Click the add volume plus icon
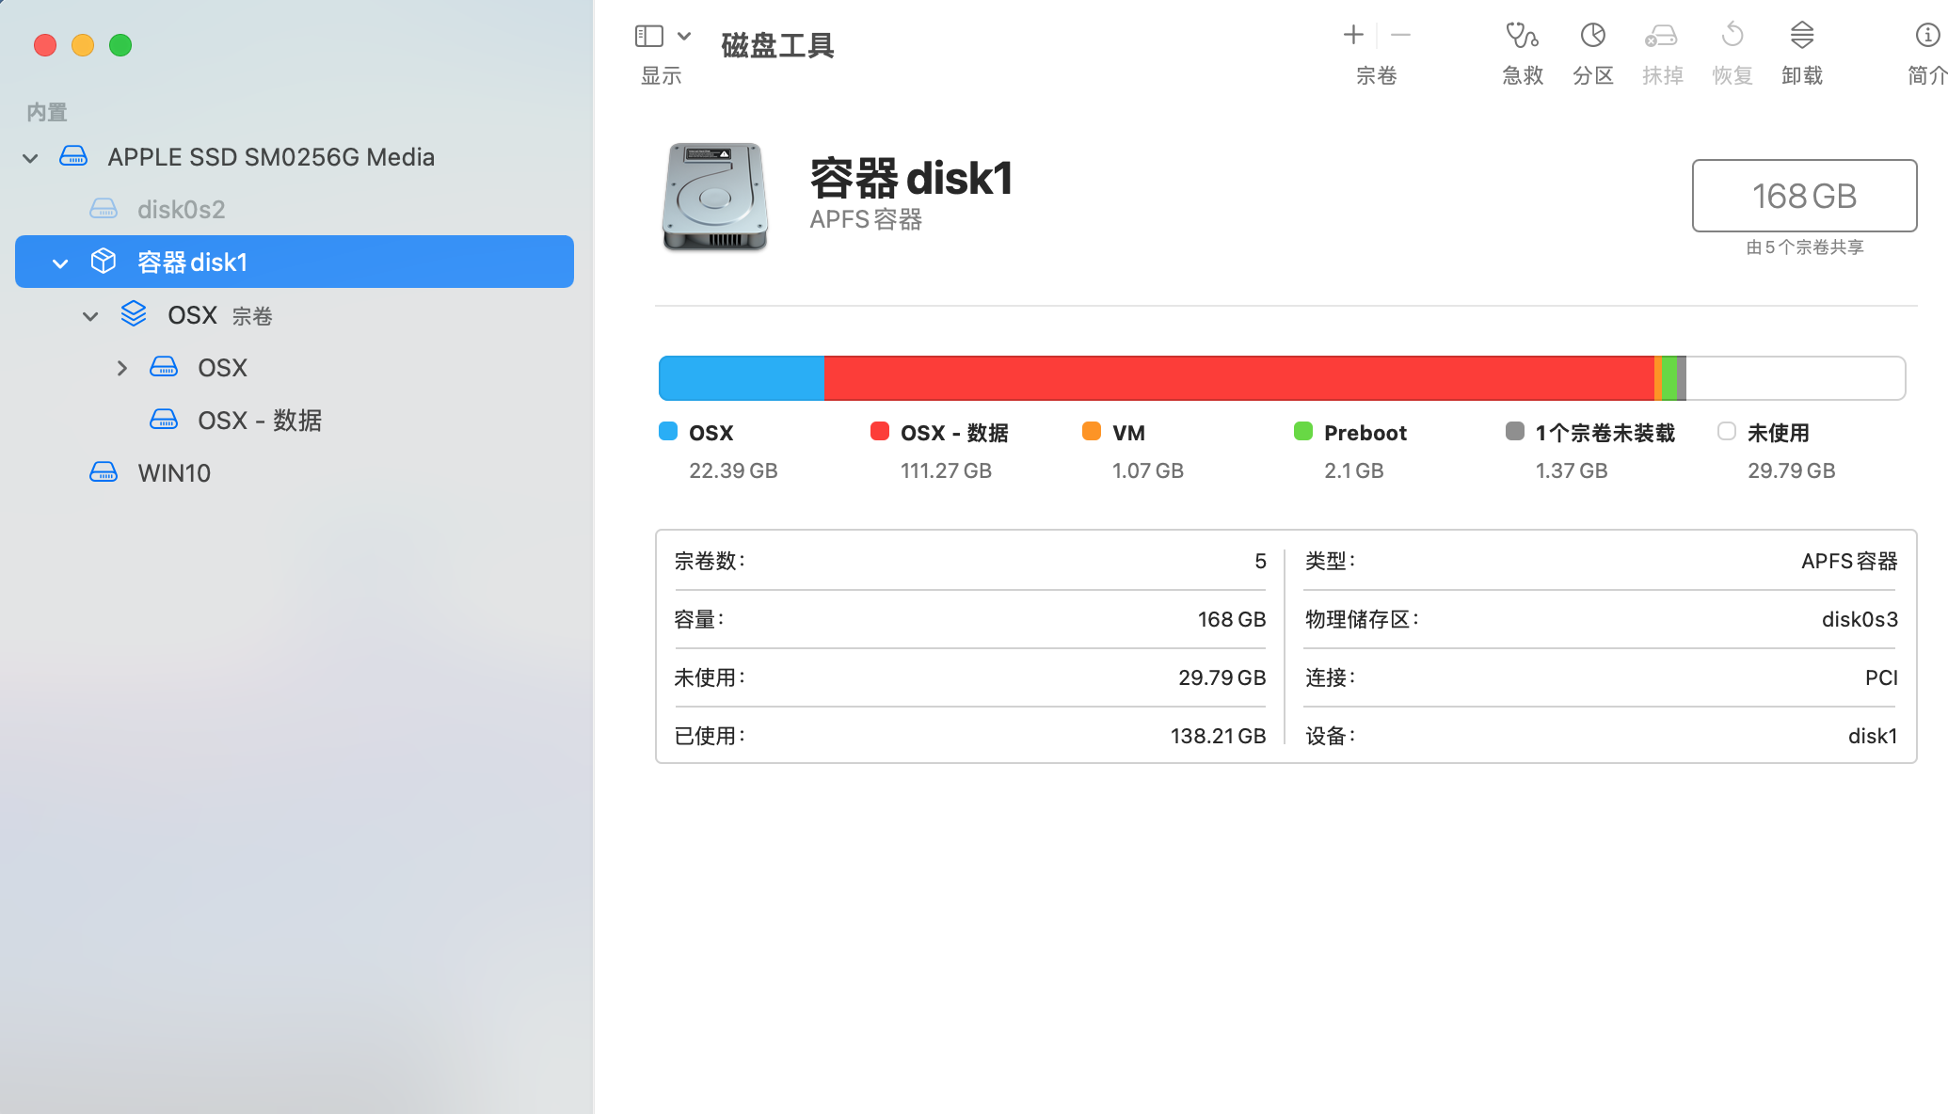The width and height of the screenshot is (1948, 1114). click(x=1352, y=36)
